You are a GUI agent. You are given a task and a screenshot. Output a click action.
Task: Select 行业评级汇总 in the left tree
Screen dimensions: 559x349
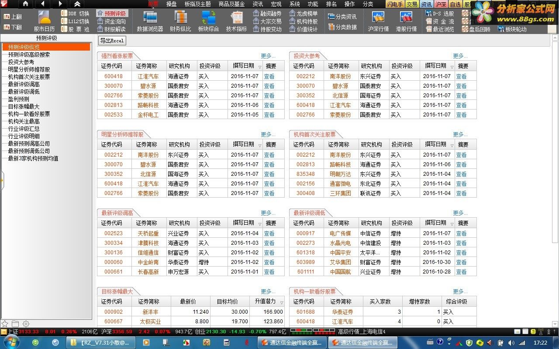[x=24, y=129]
